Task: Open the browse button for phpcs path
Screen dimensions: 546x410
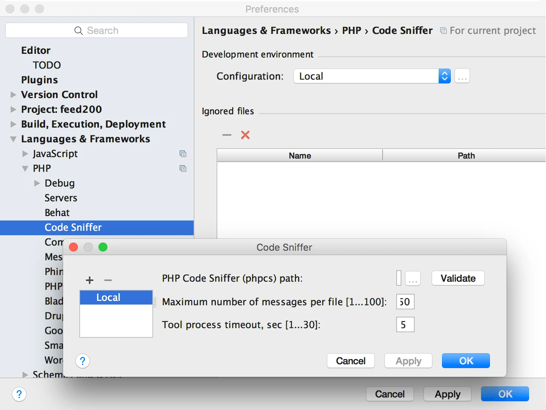Action: [x=412, y=278]
